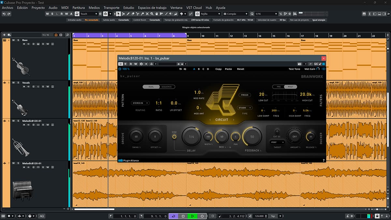Select the Object Selection arrow tool
391x220 pixels.
(x=119, y=14)
